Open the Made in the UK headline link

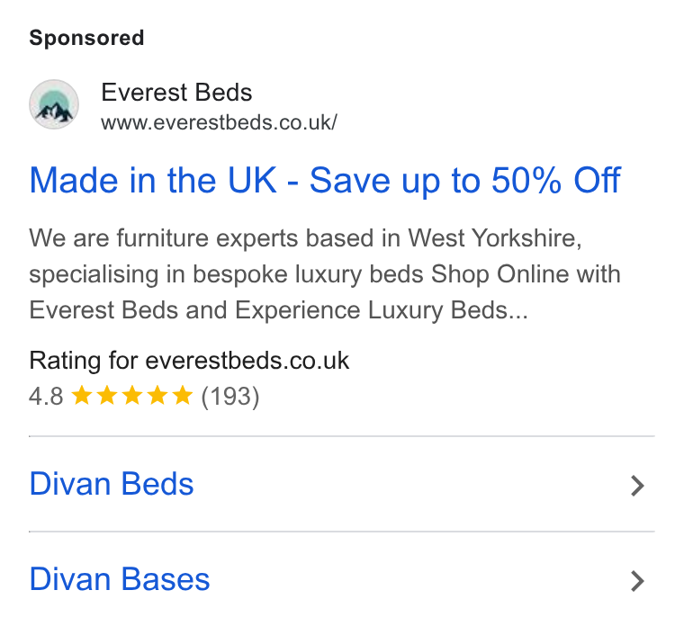tap(325, 180)
